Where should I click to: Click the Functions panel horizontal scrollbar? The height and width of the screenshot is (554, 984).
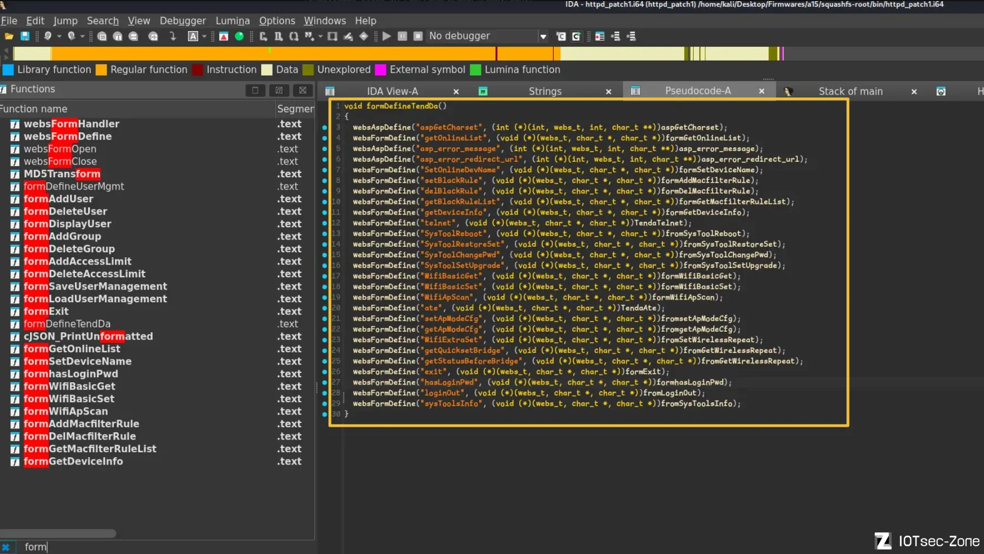pos(58,533)
